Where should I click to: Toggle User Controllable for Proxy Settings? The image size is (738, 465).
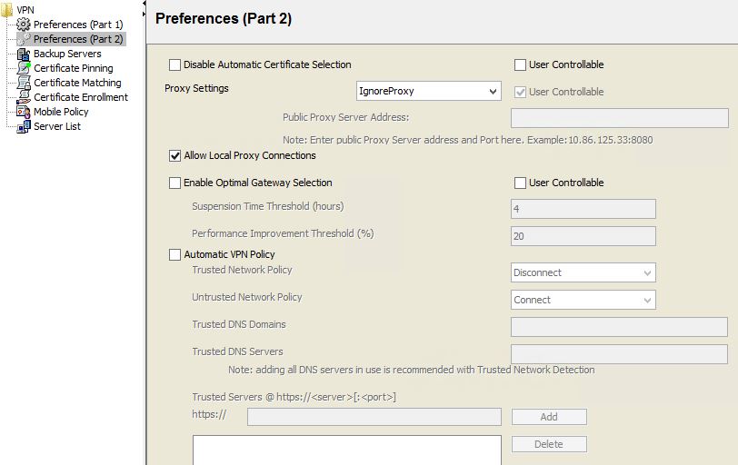click(x=520, y=92)
